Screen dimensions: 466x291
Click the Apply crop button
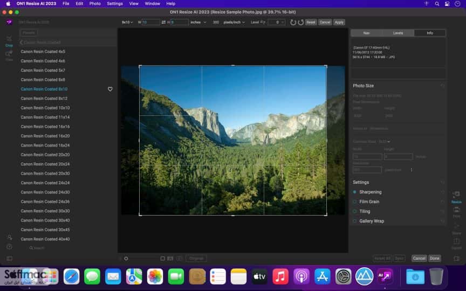coord(339,22)
